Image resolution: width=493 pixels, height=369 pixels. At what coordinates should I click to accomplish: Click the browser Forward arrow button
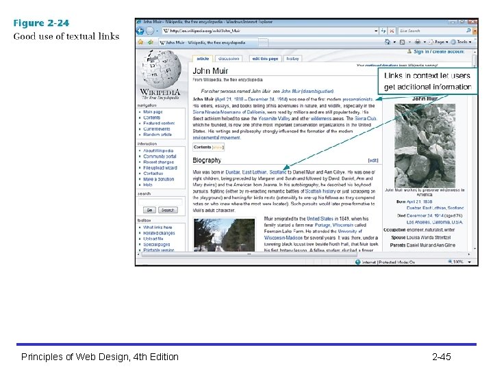tap(150, 31)
